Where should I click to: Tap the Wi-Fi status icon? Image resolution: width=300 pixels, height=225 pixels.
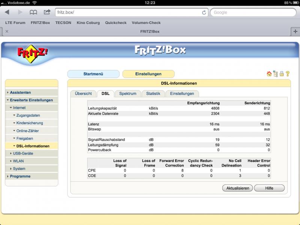point(34,3)
